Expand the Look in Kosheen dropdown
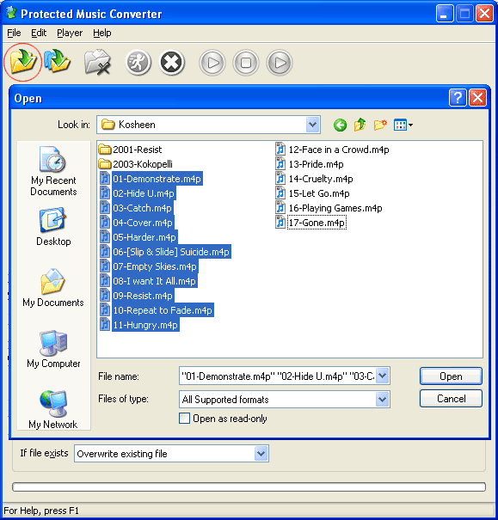The image size is (498, 520). point(312,125)
